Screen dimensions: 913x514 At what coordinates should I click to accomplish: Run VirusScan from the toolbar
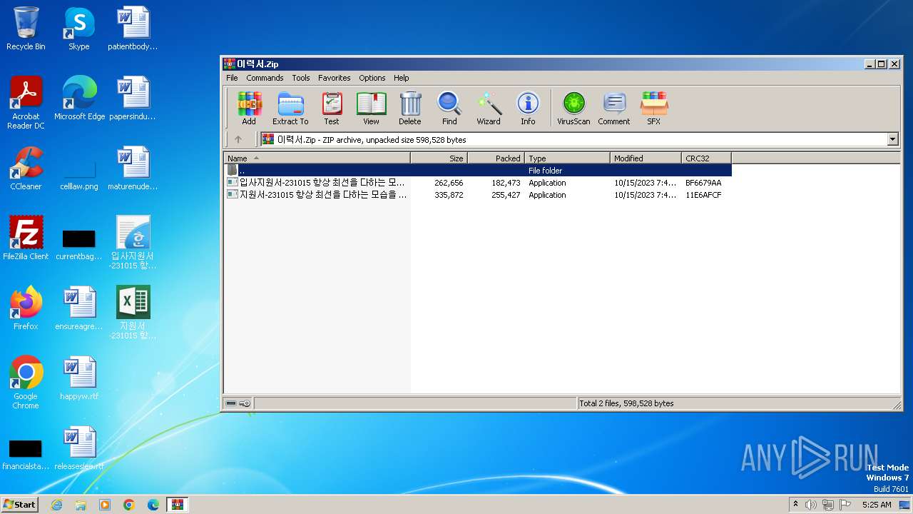point(573,109)
